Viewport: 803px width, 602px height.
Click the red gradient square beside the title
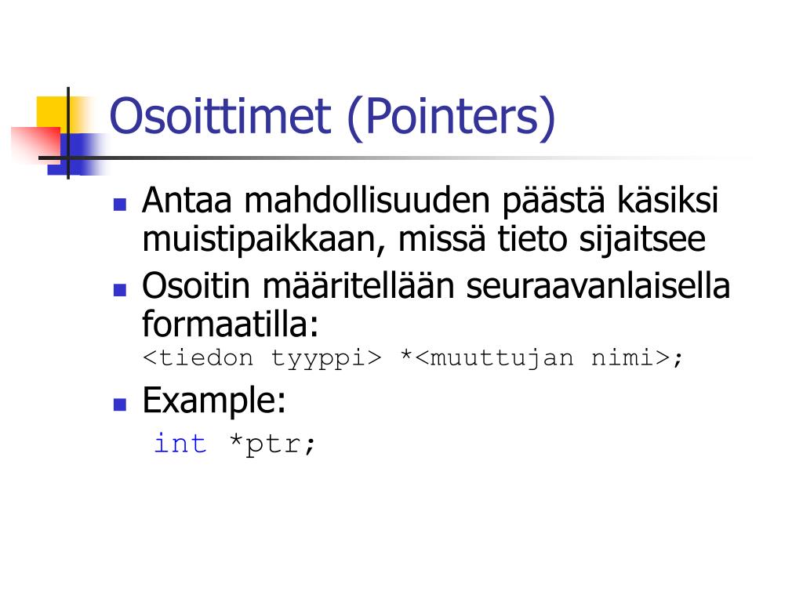click(x=36, y=145)
